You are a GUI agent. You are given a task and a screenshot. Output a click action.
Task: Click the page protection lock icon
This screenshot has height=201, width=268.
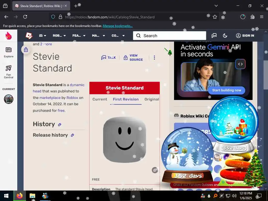26,49
